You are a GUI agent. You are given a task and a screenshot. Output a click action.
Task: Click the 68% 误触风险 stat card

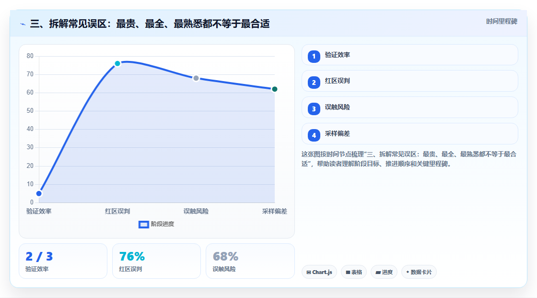point(250,261)
